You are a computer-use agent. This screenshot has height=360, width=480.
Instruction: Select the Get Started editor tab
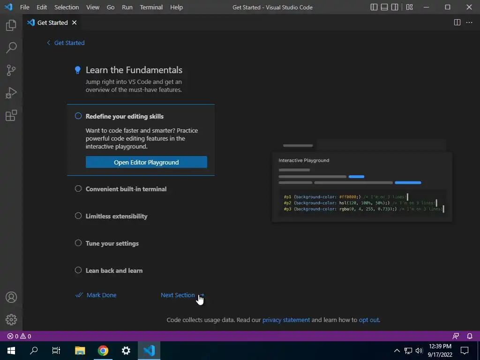52,22
